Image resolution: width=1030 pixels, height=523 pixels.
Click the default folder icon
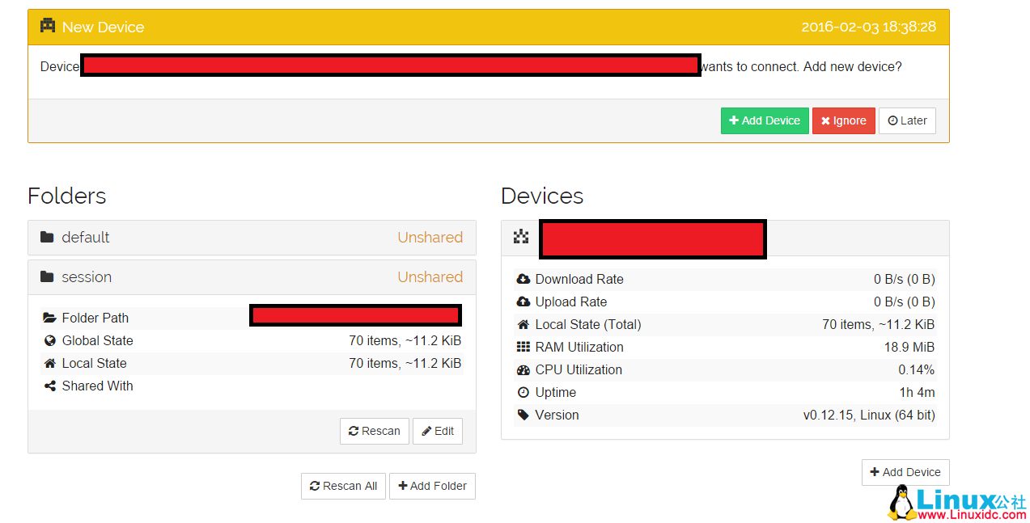[x=47, y=238]
